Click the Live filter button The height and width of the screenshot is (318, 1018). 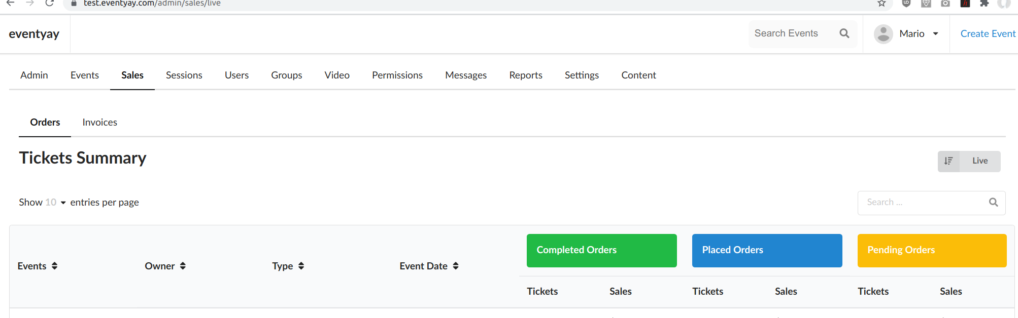coord(979,161)
